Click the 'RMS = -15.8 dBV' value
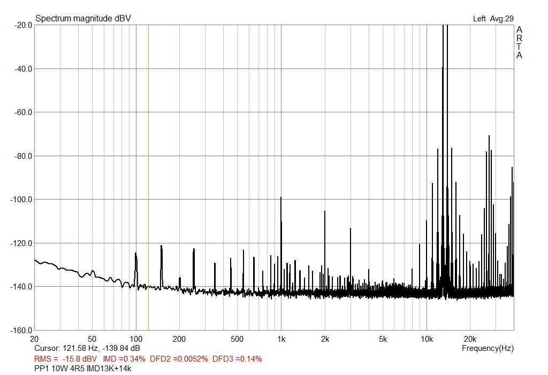The height and width of the screenshot is (375, 548). click(65, 359)
